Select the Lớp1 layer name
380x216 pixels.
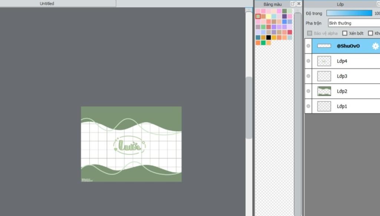click(x=342, y=106)
